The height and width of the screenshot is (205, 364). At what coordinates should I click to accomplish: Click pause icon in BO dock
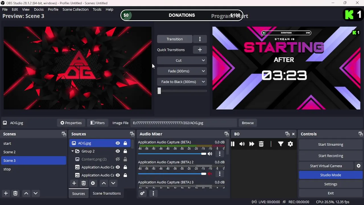click(233, 144)
